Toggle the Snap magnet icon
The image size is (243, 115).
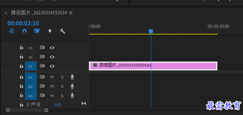24,31
